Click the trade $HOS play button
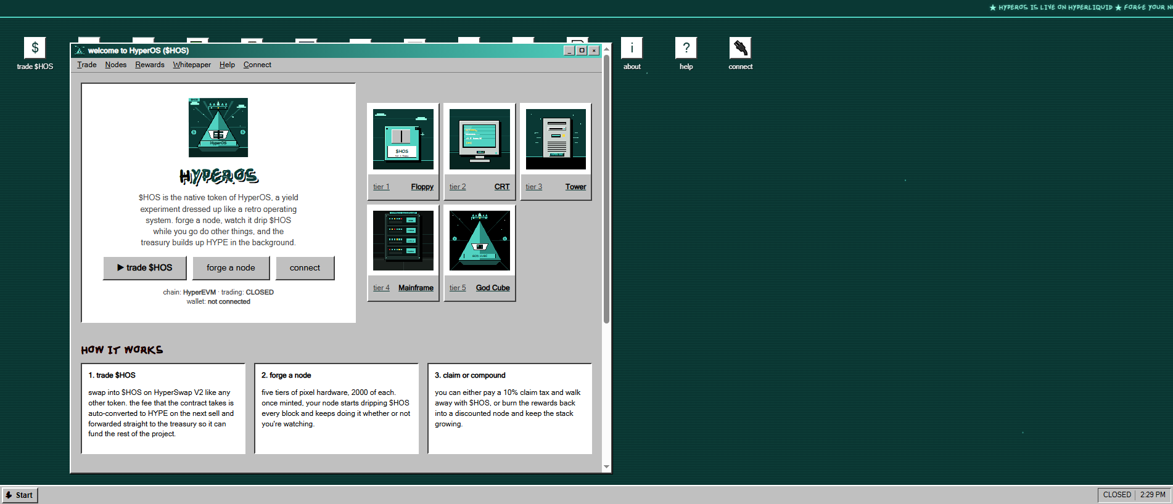 click(145, 268)
